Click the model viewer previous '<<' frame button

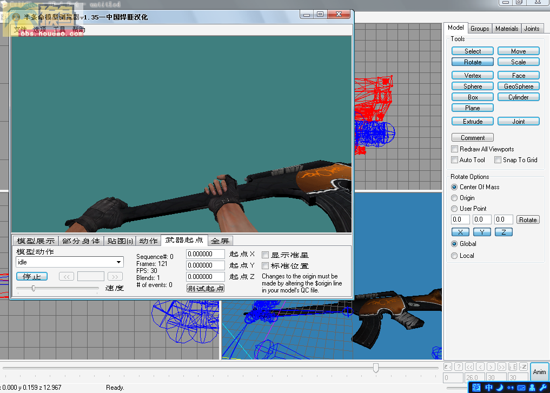(x=67, y=277)
